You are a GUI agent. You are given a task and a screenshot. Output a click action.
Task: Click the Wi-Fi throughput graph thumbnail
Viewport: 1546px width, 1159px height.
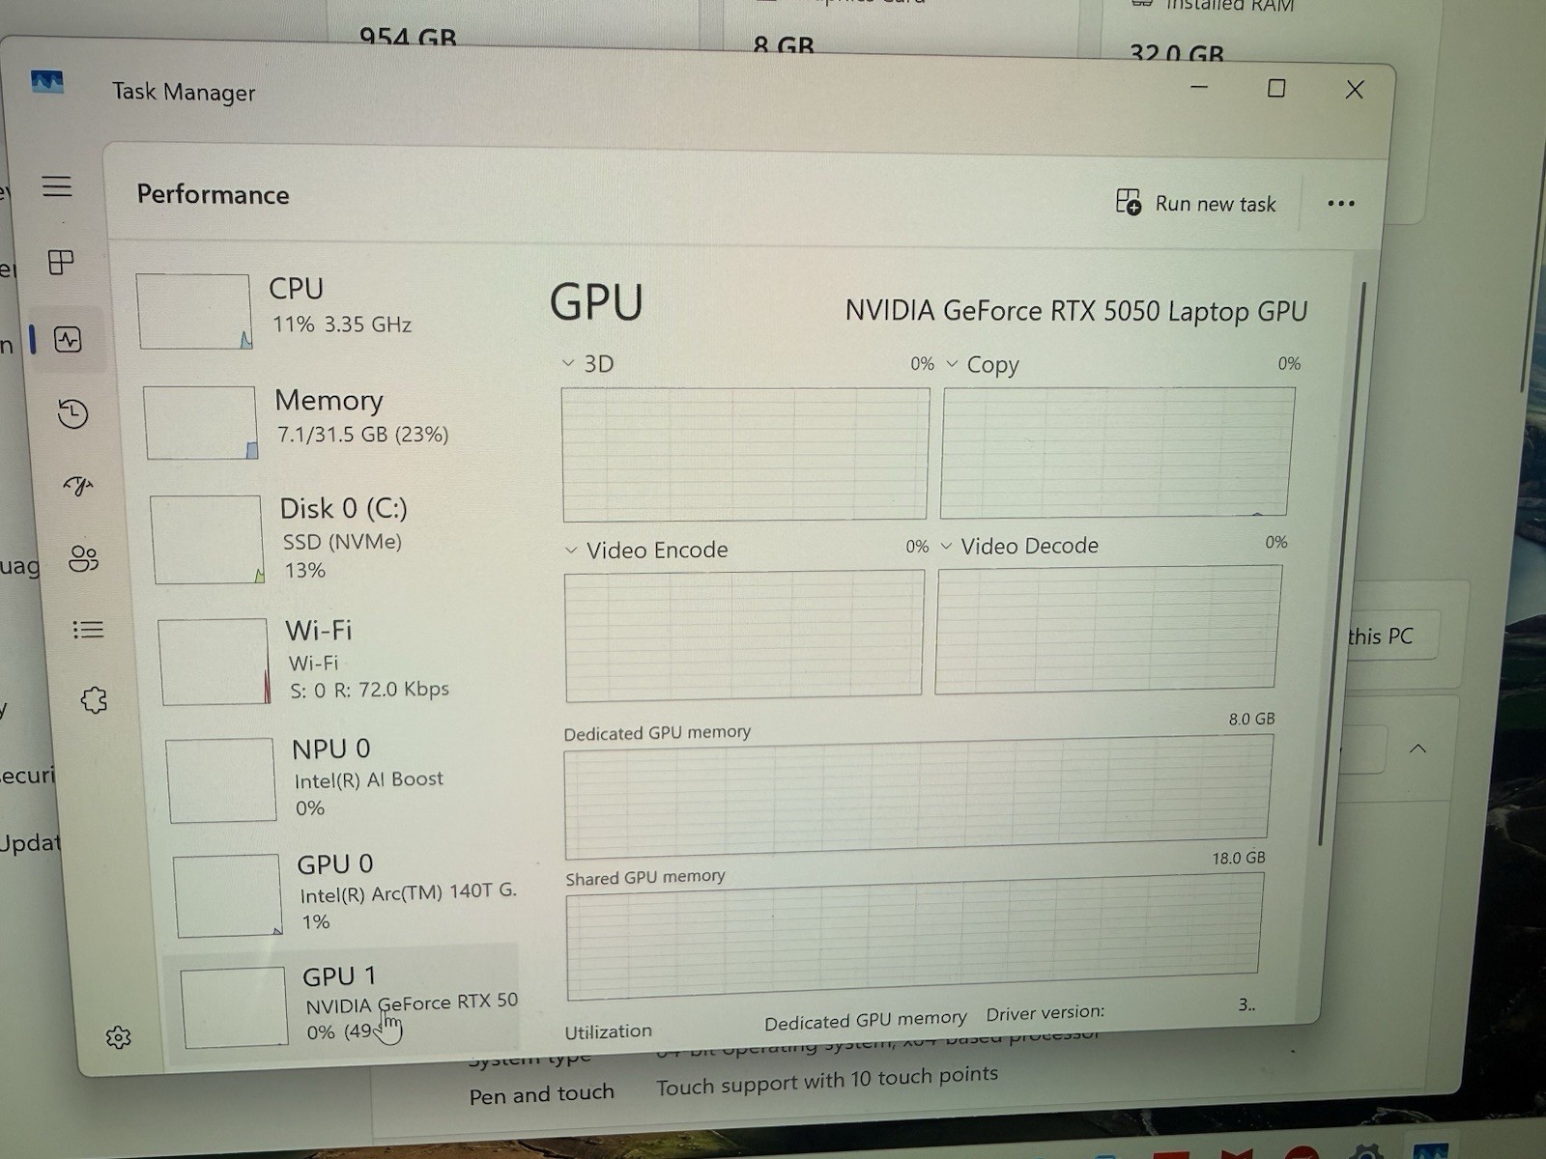pos(215,662)
